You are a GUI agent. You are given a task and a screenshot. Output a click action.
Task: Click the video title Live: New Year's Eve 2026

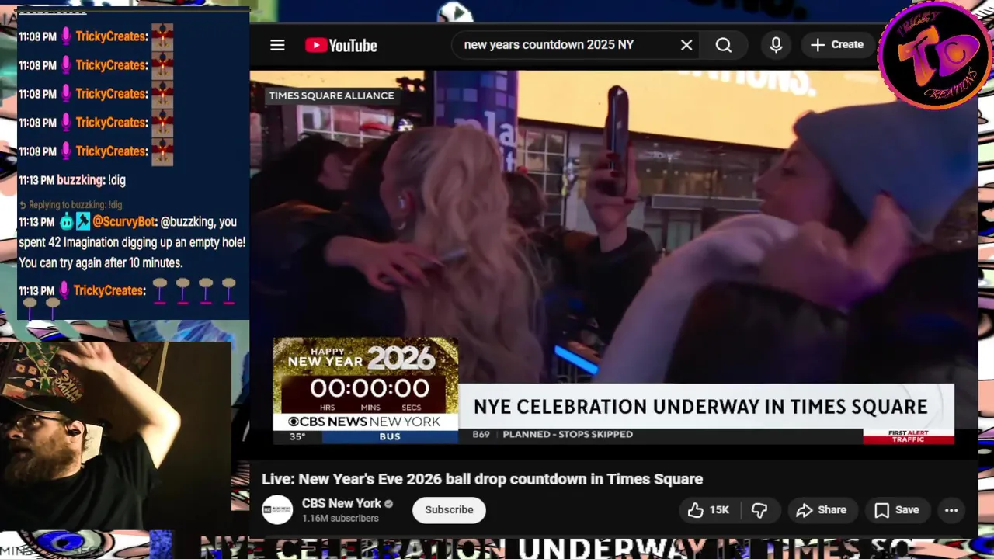(482, 479)
